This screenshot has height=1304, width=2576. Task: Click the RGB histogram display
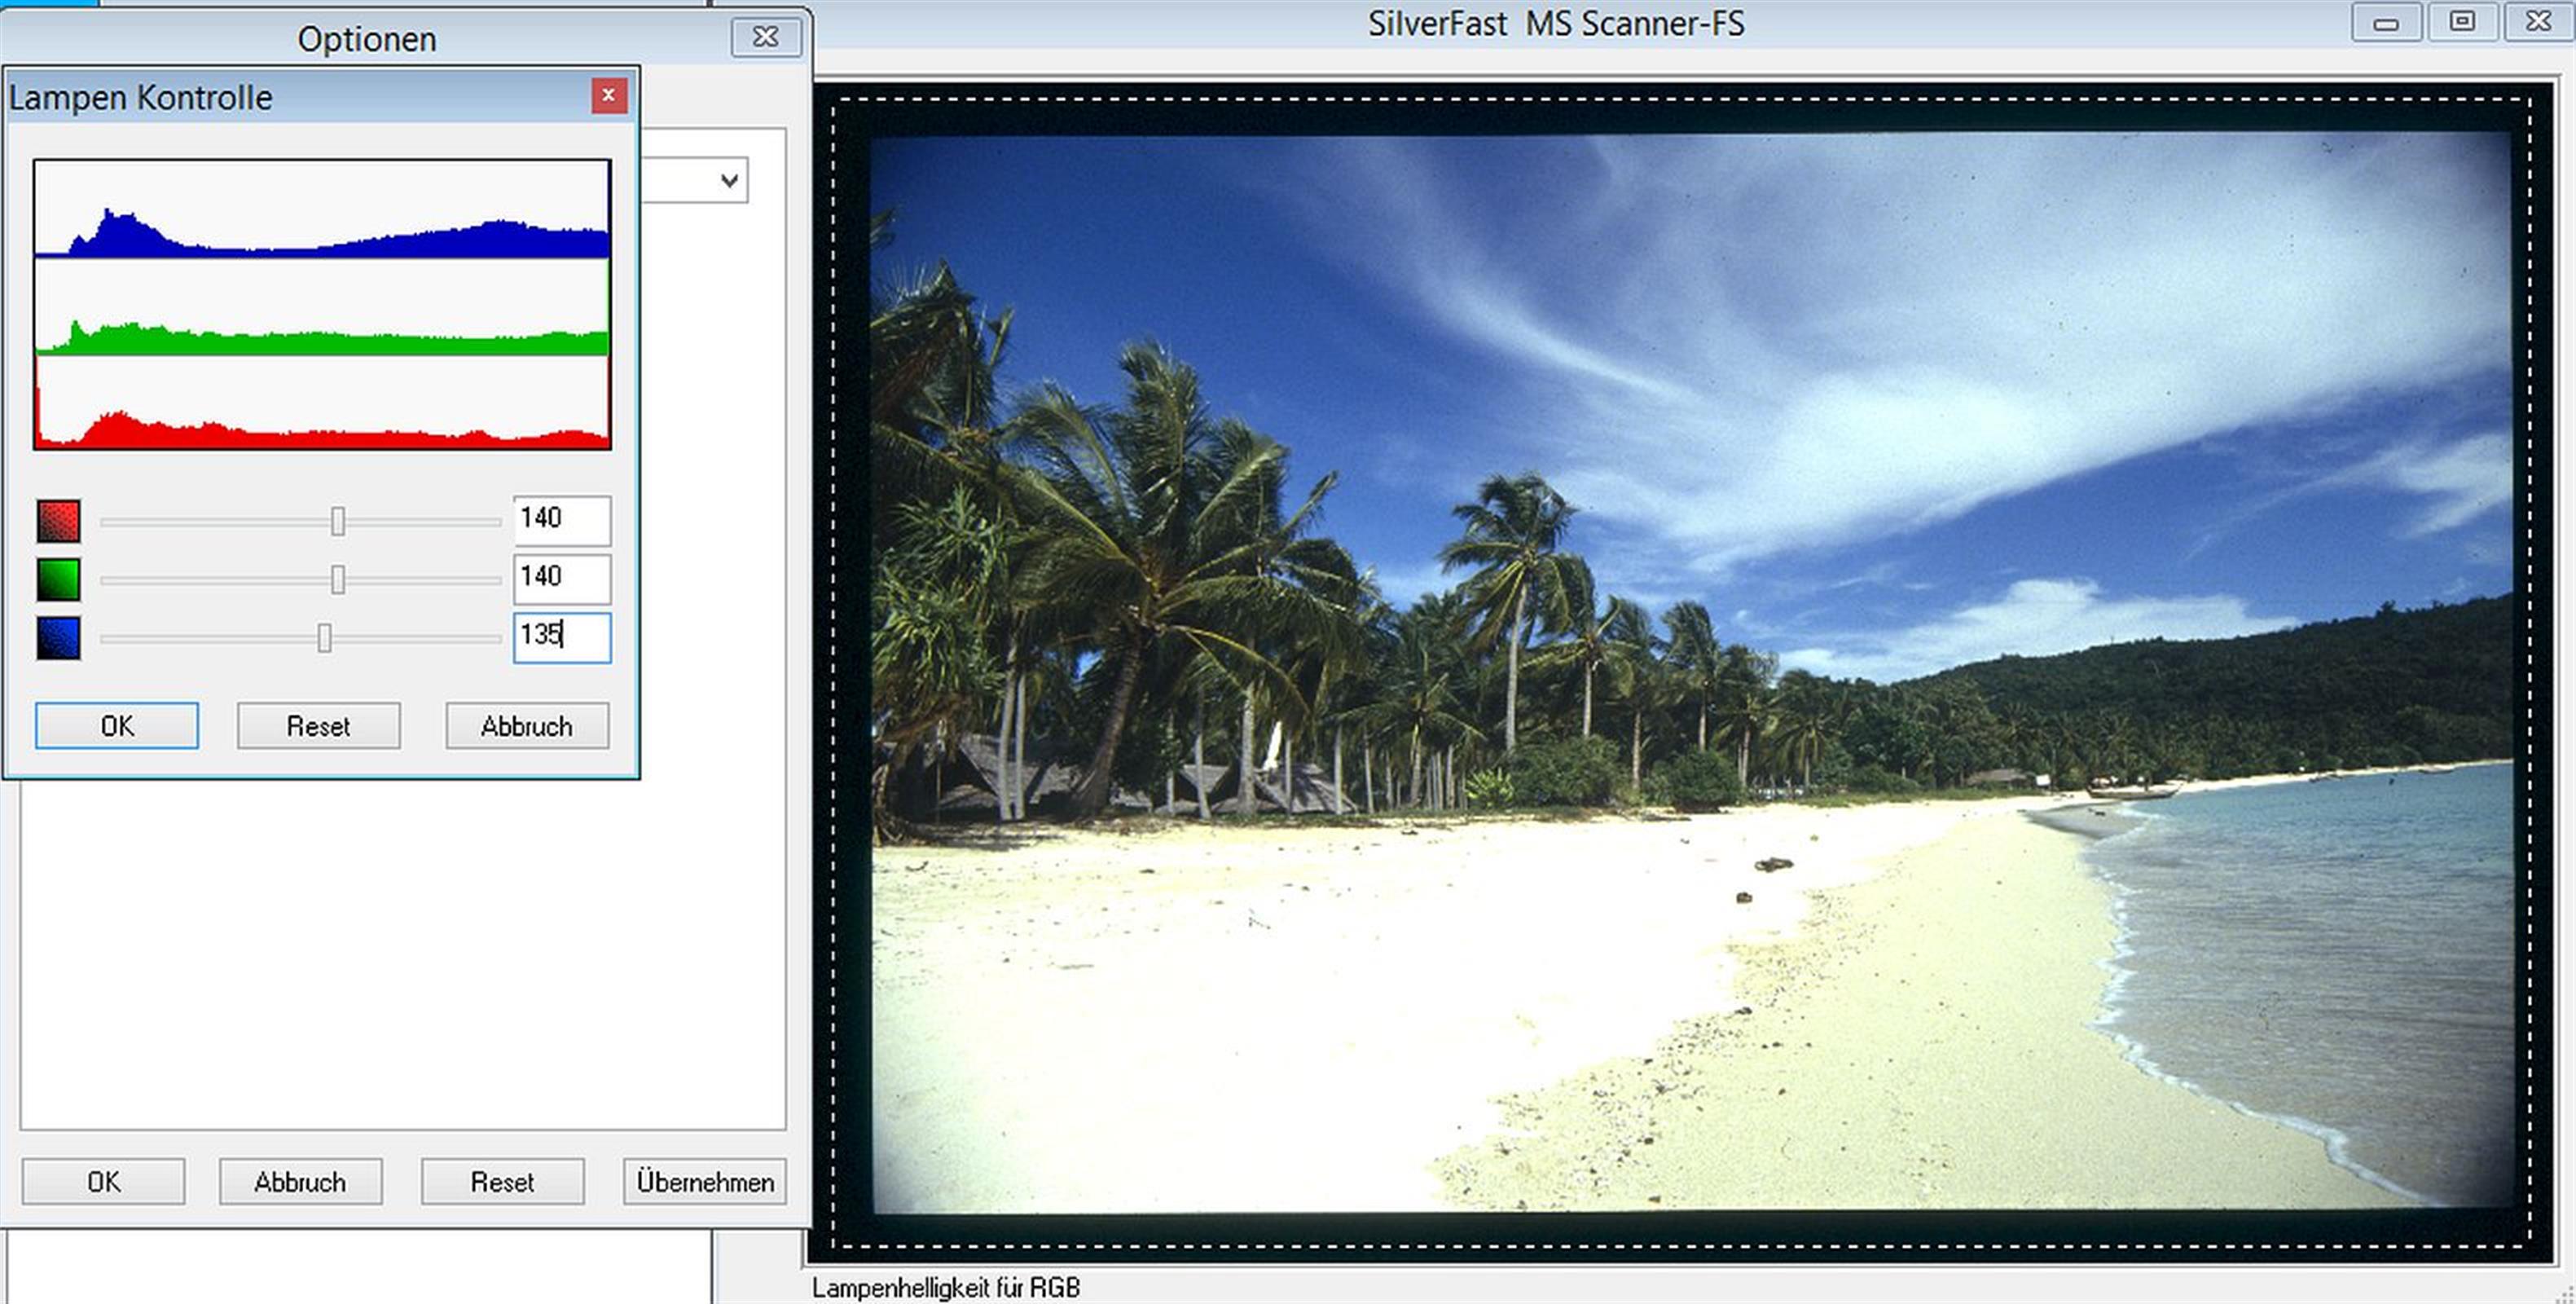(322, 304)
